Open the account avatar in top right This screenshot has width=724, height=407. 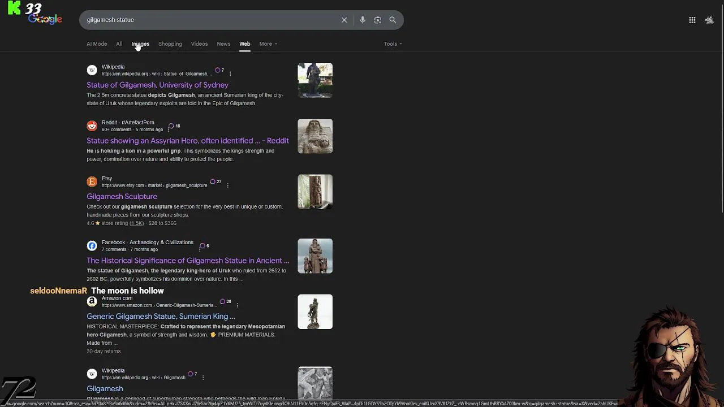(x=709, y=20)
